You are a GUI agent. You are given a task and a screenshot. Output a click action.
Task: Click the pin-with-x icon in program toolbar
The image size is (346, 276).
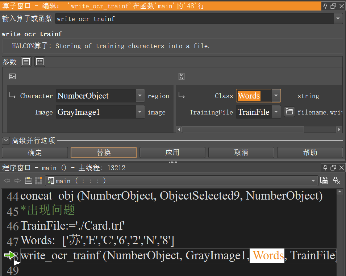[x=336, y=180]
